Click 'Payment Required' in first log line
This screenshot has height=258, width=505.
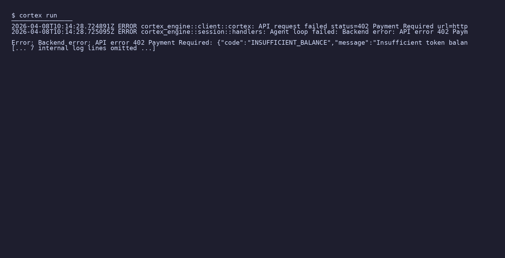pyautogui.click(x=403, y=26)
